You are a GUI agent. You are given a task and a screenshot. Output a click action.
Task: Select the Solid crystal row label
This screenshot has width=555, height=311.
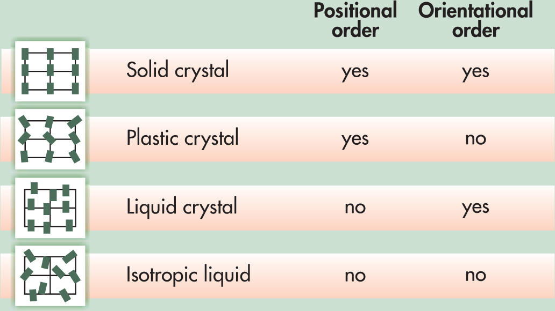(x=177, y=70)
